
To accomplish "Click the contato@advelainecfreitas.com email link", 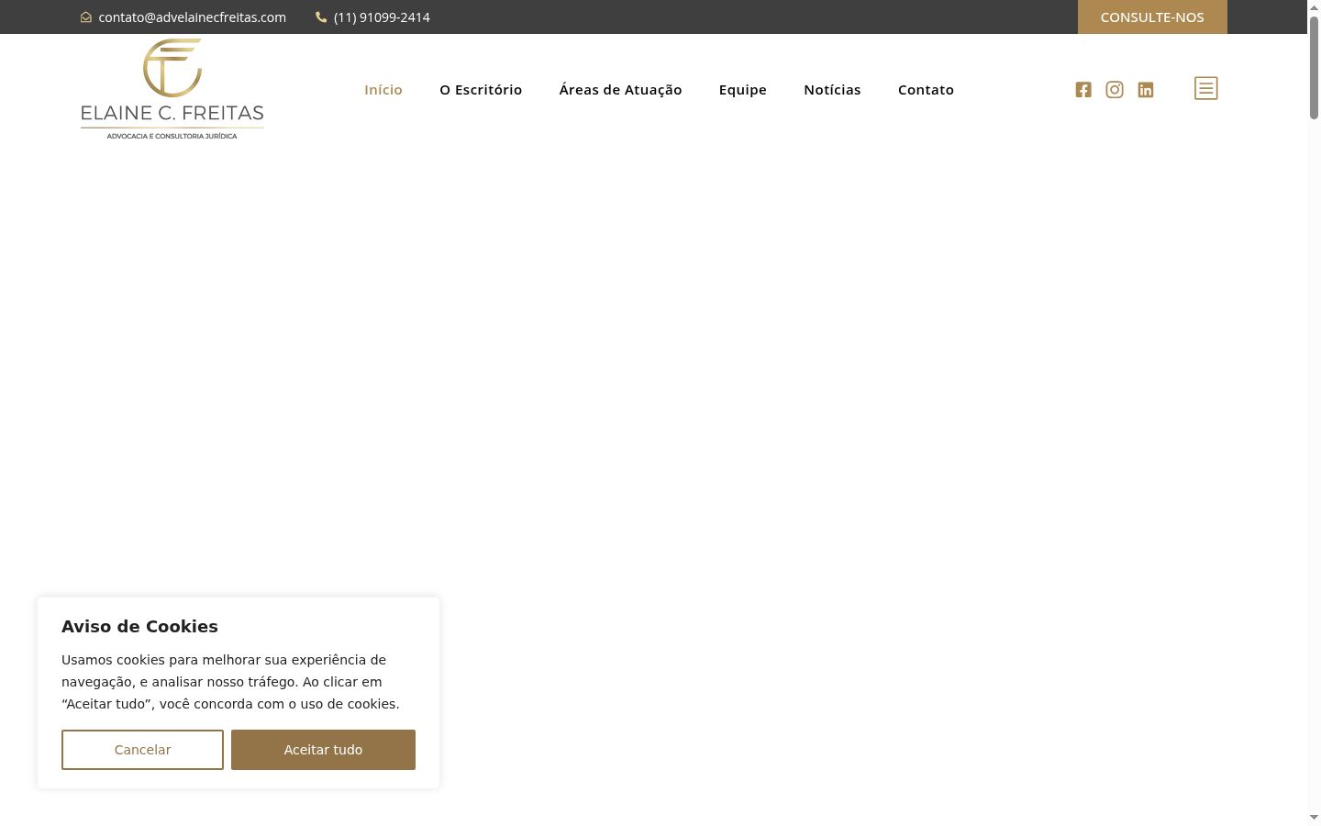I will (193, 17).
